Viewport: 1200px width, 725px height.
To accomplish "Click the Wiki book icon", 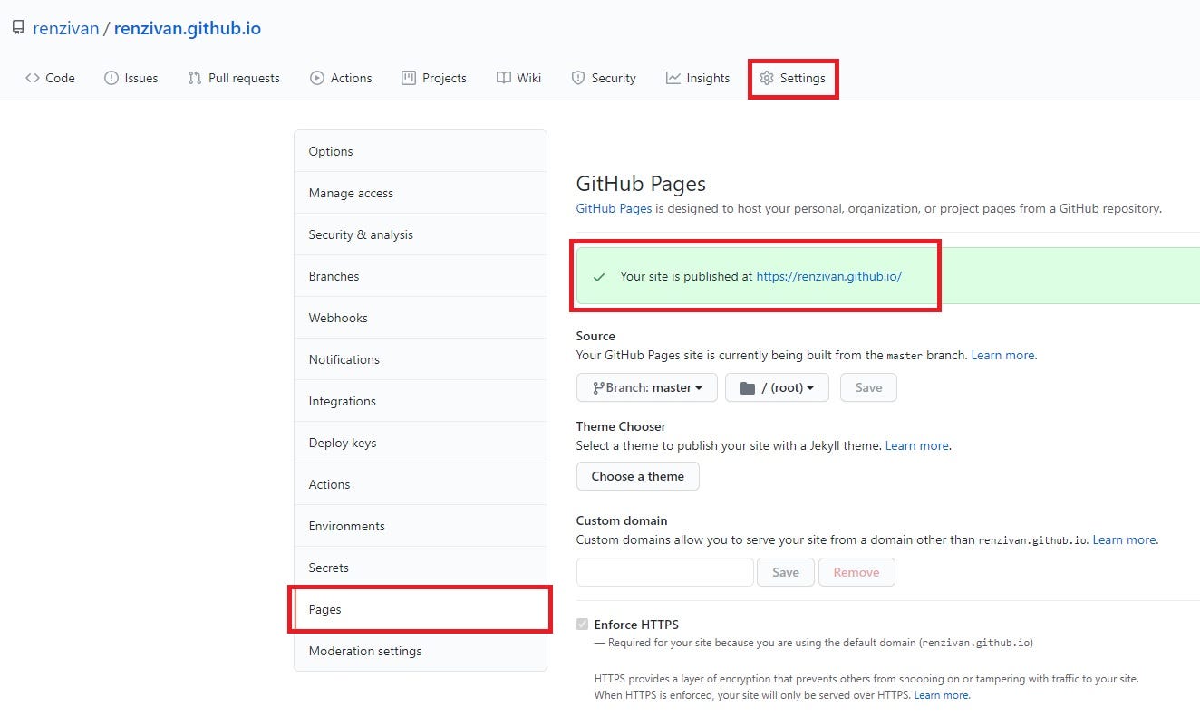I will [x=504, y=78].
